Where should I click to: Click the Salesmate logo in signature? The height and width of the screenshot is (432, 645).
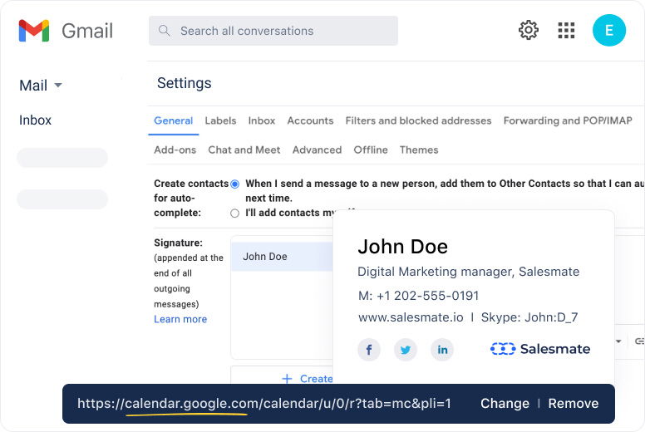(540, 349)
